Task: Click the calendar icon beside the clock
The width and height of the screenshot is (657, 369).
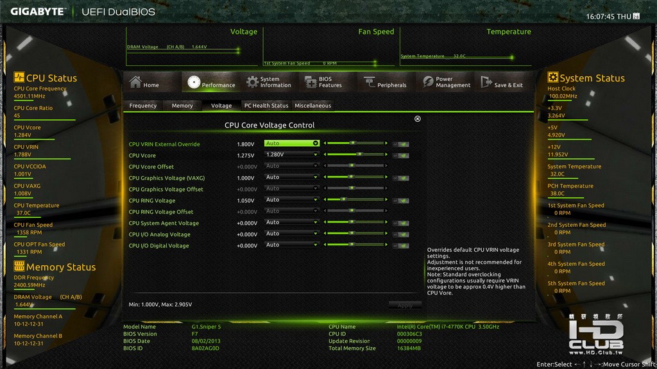Action: 636,16
